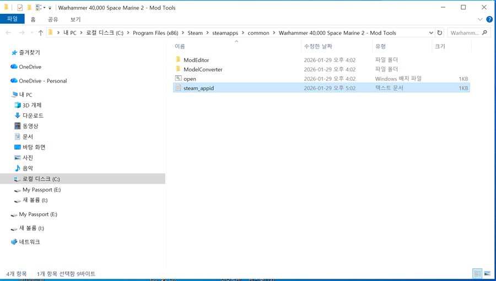Click steamapps in the address breadcrumb
Image resolution: width=496 pixels, height=281 pixels.
tap(225, 33)
